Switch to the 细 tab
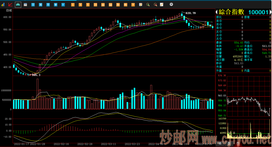This screenshot has height=147, width=272. [x=220, y=143]
